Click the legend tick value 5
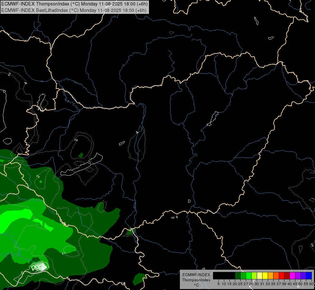The image size is (315, 290). 218,284
